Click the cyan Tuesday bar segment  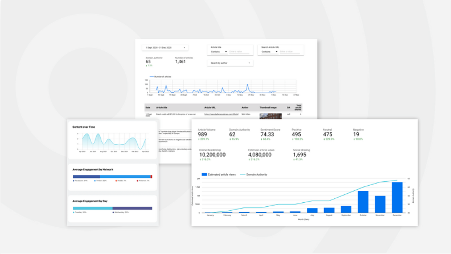93,209
